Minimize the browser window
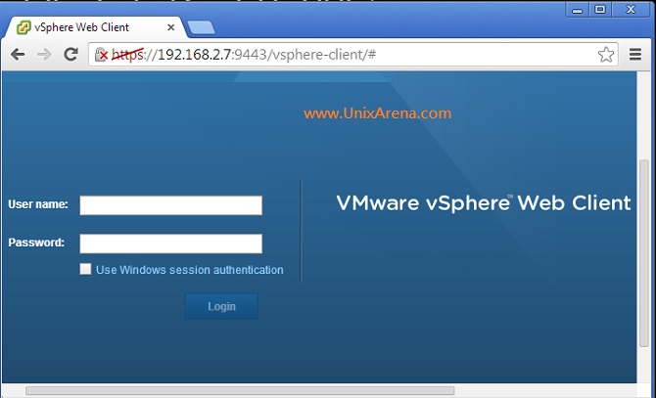This screenshot has width=656, height=398. (578, 10)
